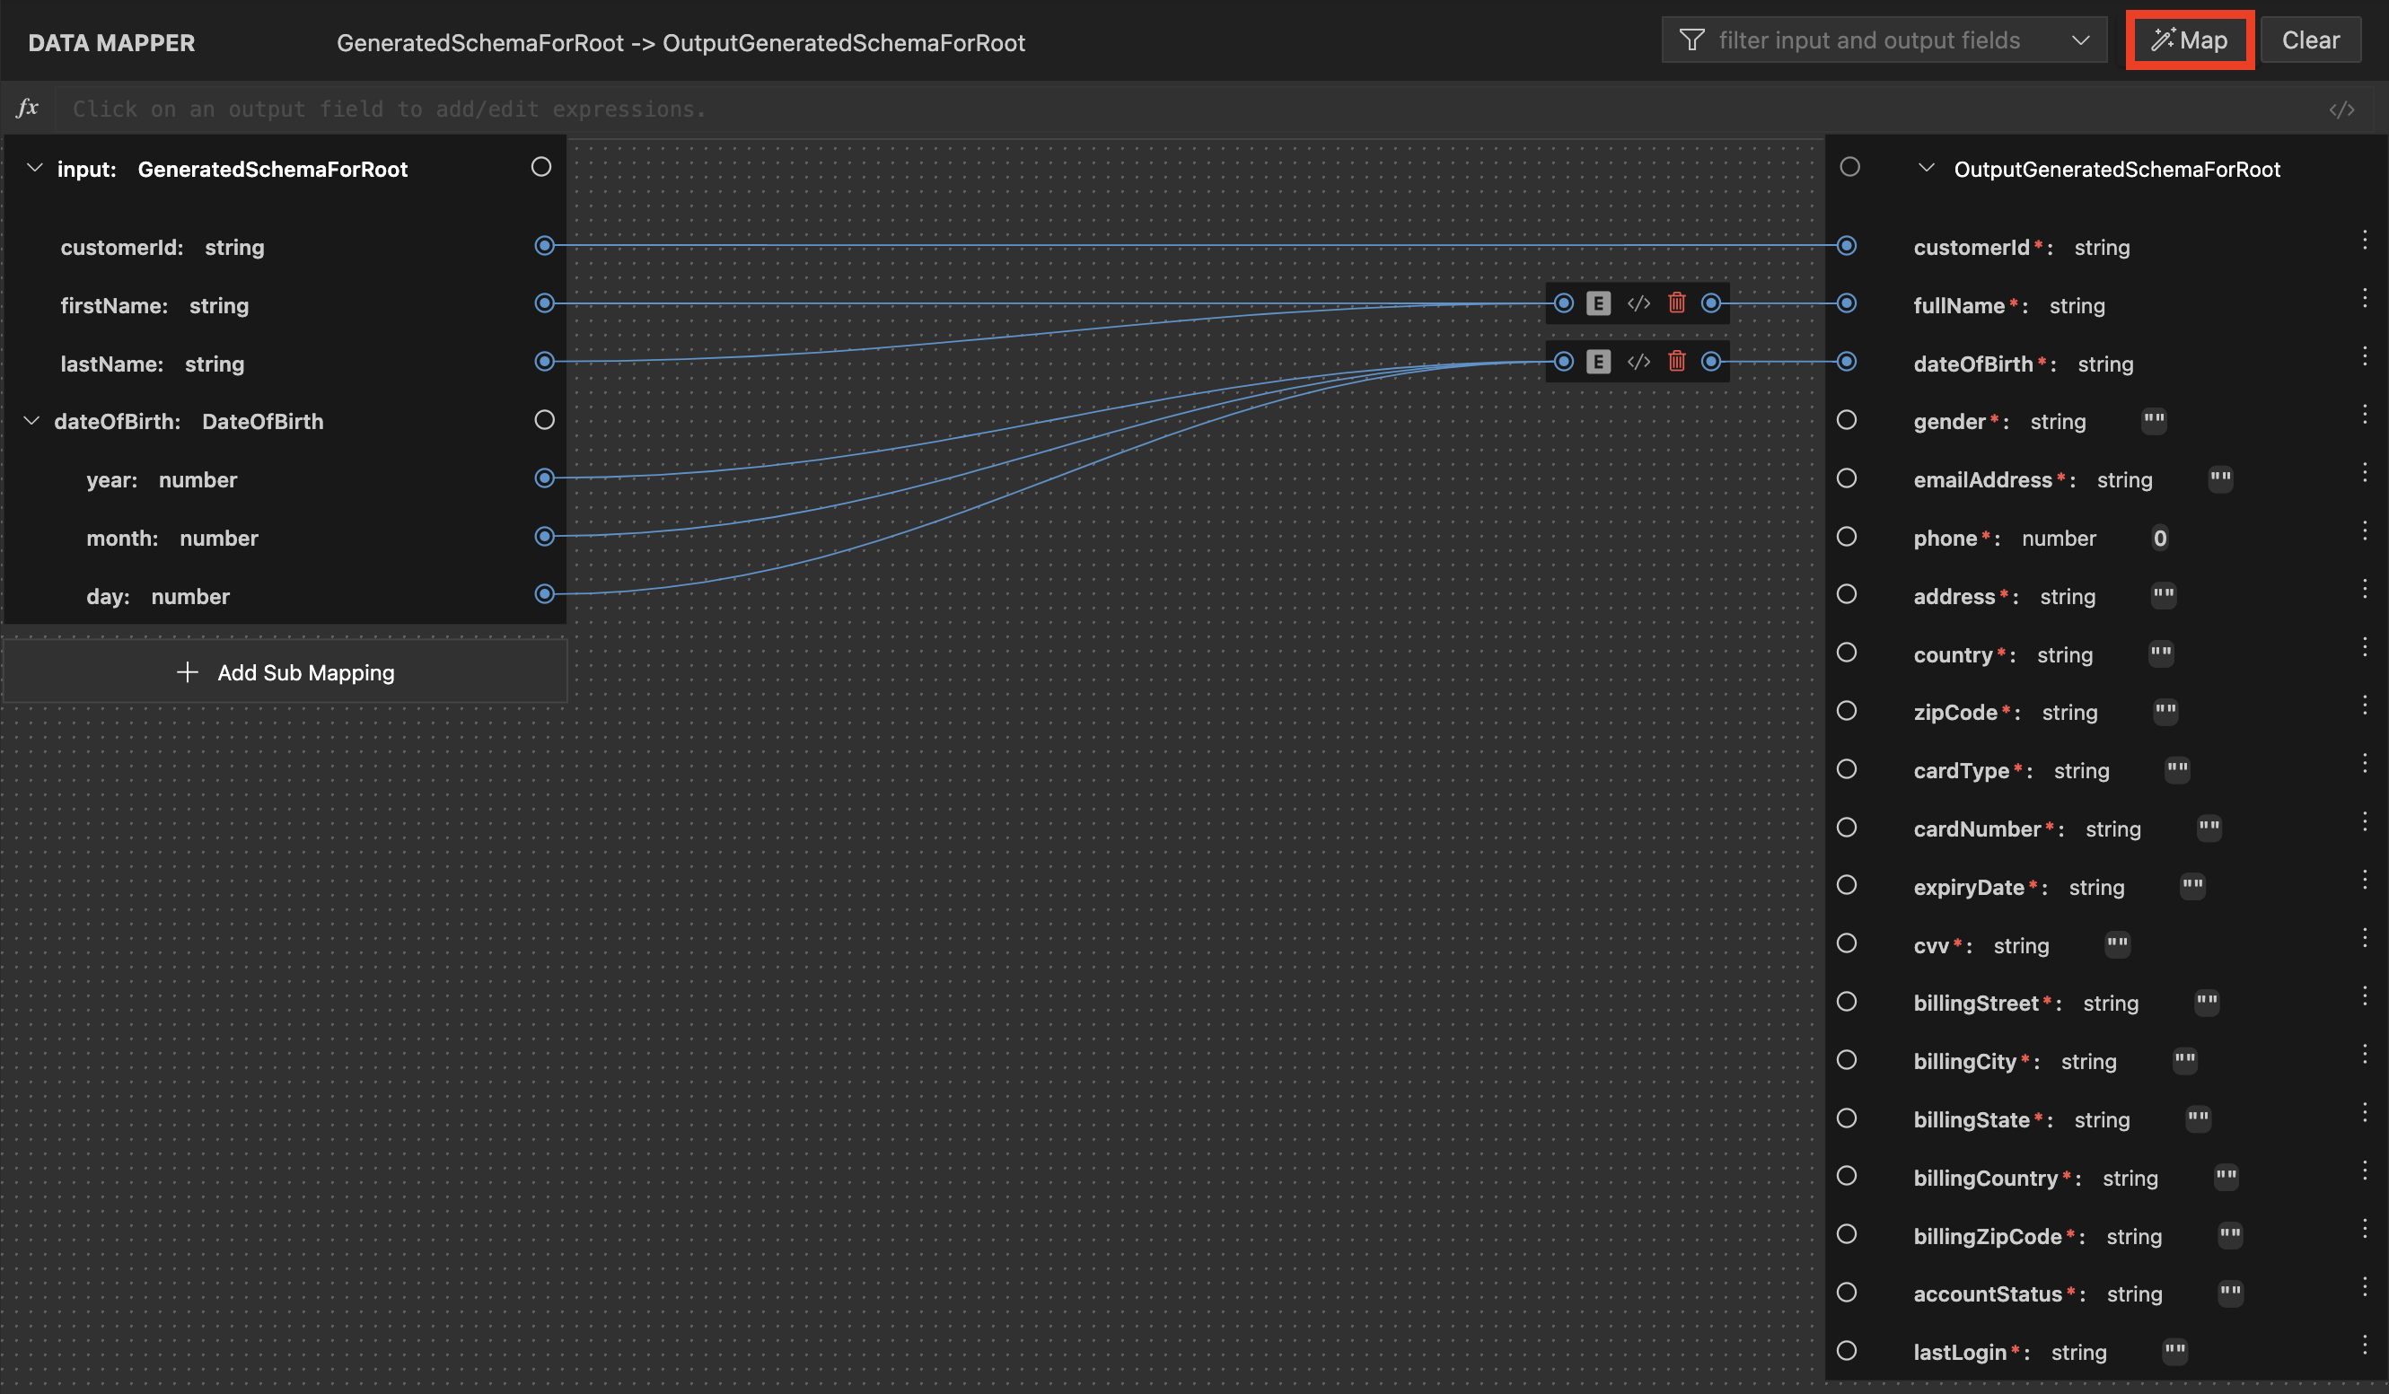Click the filter funnel icon

(x=1691, y=40)
